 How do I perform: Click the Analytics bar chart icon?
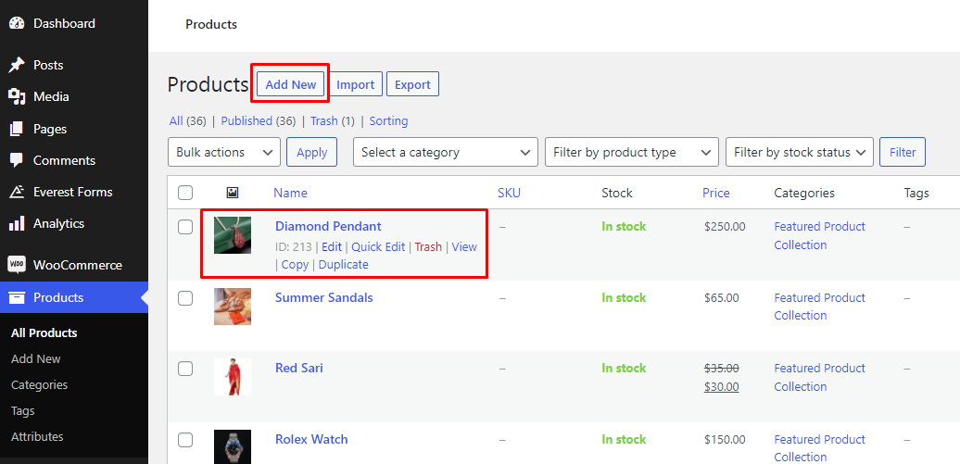point(17,223)
